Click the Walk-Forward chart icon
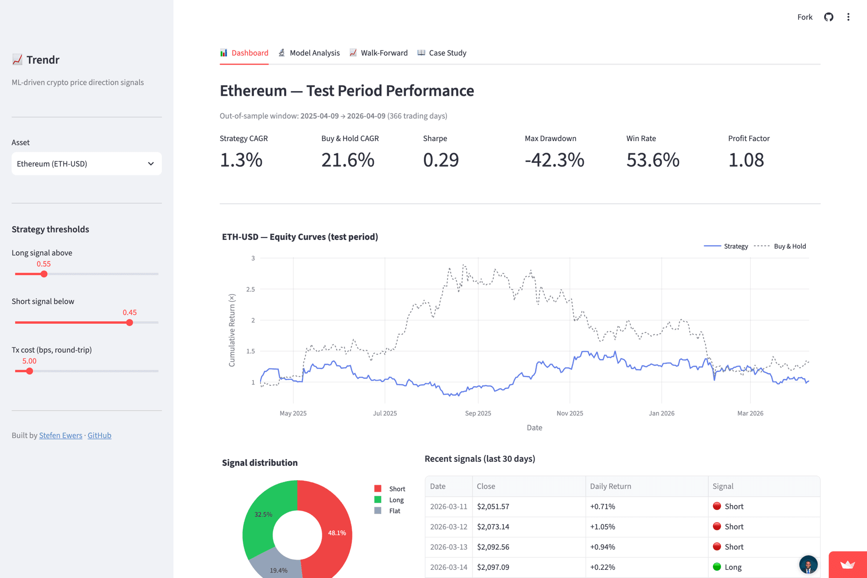This screenshot has width=867, height=578. click(x=353, y=53)
